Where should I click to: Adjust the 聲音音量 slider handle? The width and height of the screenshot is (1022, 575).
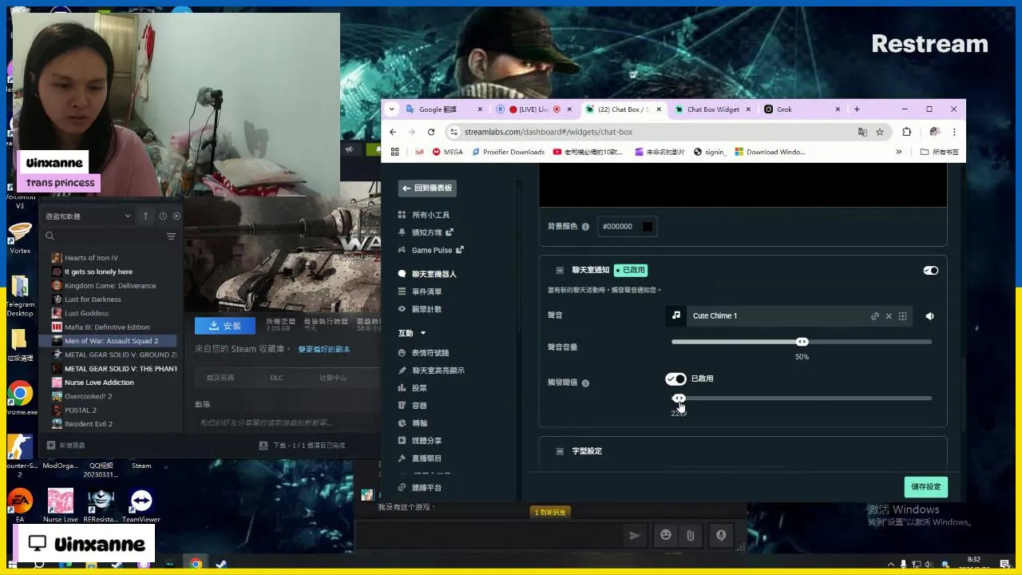pyautogui.click(x=802, y=342)
